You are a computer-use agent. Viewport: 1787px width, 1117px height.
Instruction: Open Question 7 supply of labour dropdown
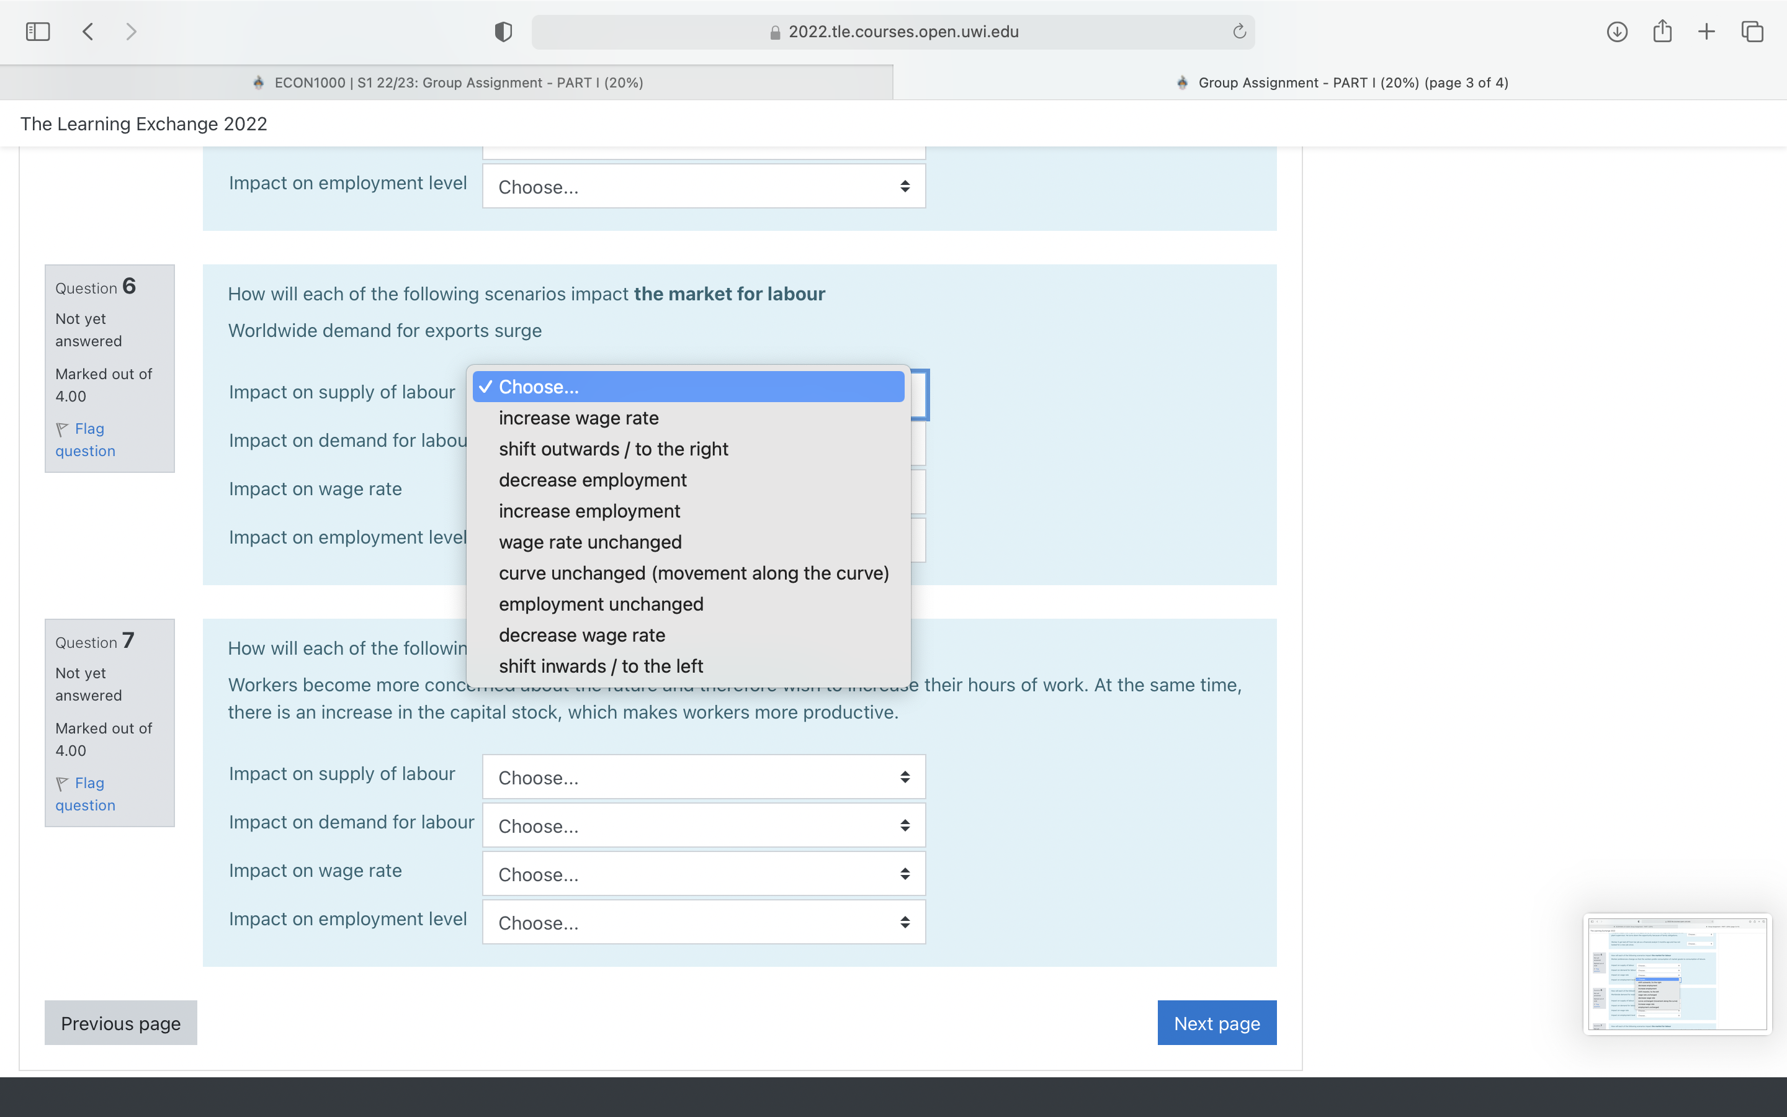point(703,777)
